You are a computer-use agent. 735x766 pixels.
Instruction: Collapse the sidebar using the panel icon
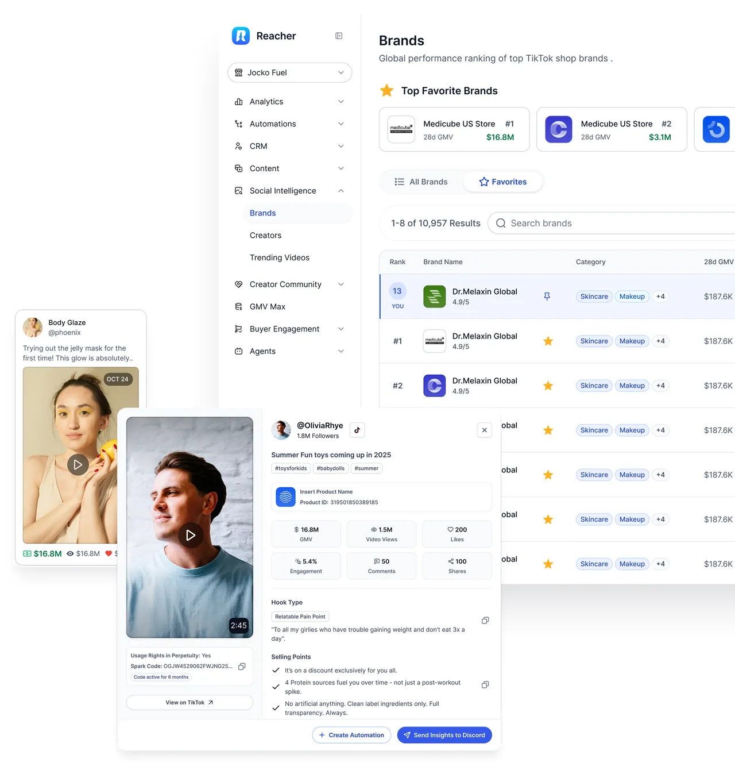(x=339, y=36)
